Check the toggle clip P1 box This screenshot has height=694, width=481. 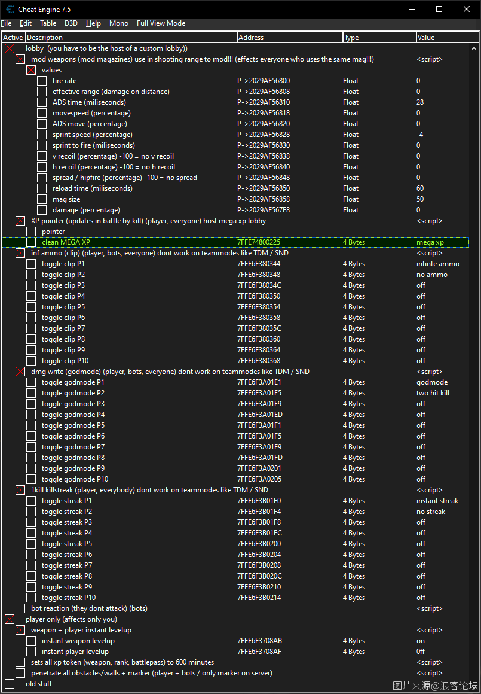tap(31, 264)
